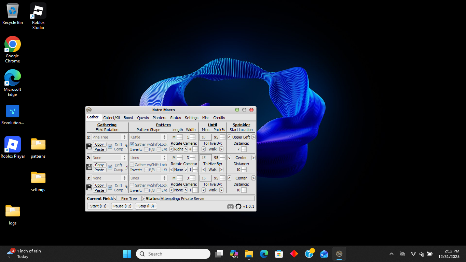Open the Discord link icon
Screen dimensions: 466x262
click(231, 206)
